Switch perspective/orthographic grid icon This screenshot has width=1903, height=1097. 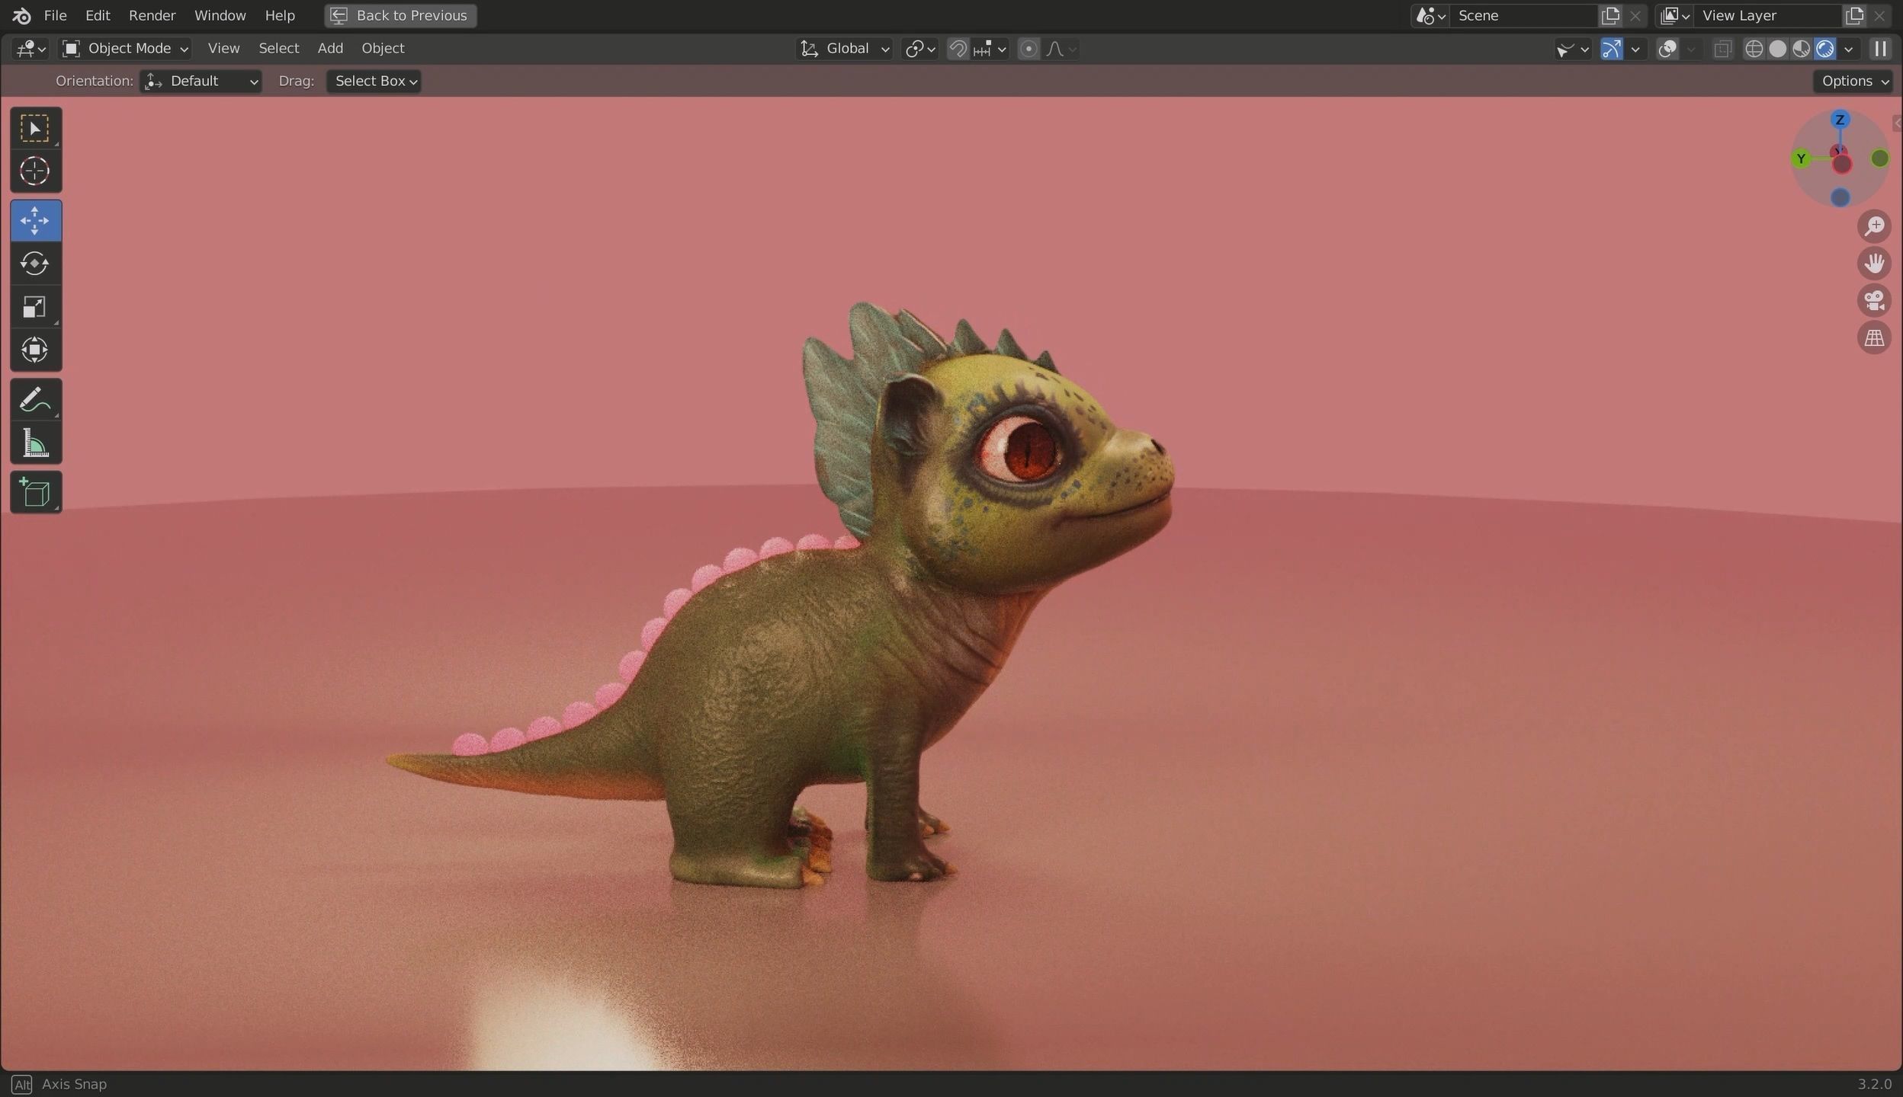(1874, 337)
